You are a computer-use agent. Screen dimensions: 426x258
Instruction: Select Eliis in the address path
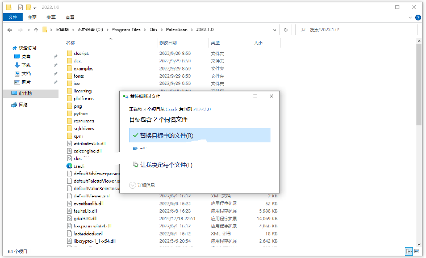[153, 29]
